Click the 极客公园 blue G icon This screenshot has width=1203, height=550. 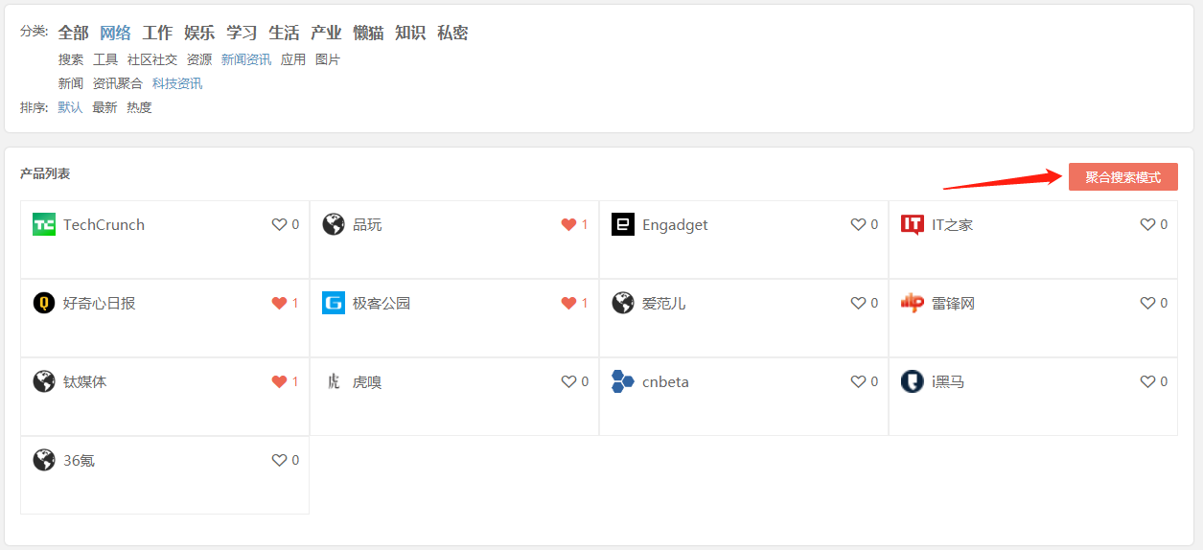tap(334, 304)
